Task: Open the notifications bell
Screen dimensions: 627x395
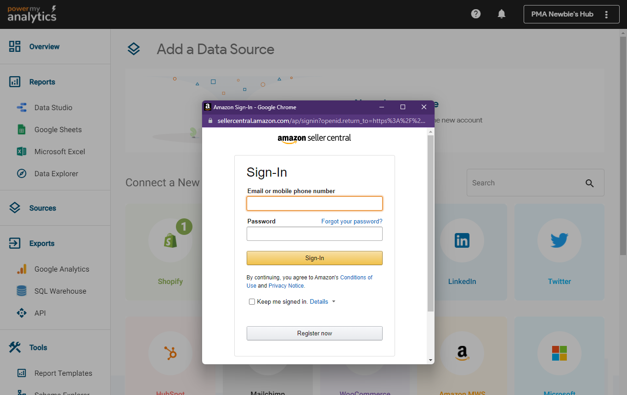Action: (x=502, y=14)
